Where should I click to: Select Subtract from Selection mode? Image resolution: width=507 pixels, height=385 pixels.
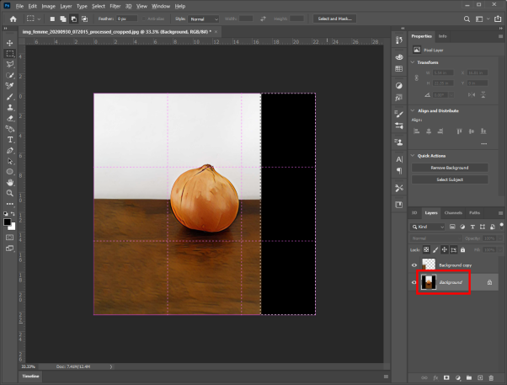[x=74, y=19]
